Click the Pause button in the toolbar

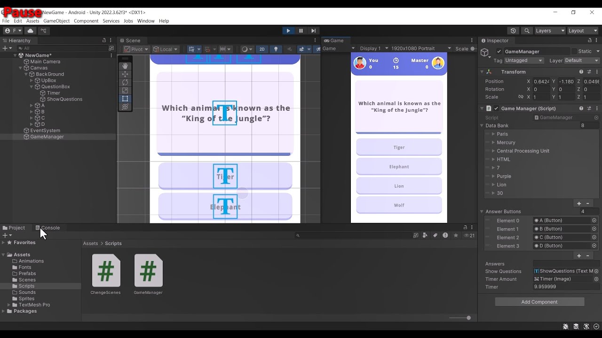click(x=301, y=31)
